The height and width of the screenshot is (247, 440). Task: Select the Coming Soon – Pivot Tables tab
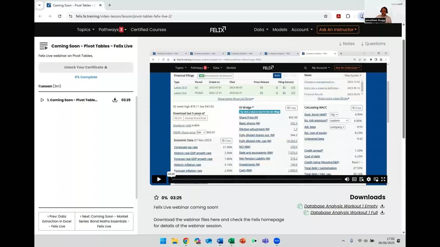click(x=73, y=5)
